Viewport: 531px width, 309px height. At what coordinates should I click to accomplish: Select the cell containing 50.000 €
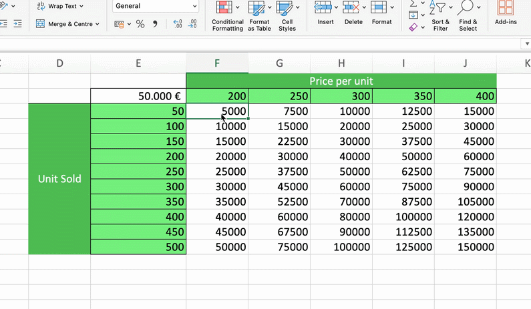tap(138, 96)
